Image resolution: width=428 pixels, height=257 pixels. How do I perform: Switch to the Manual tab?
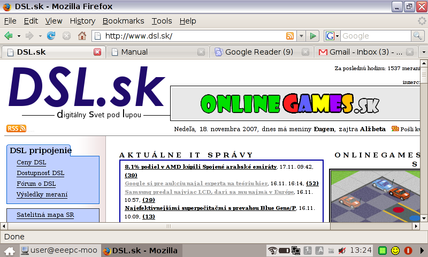pos(157,52)
